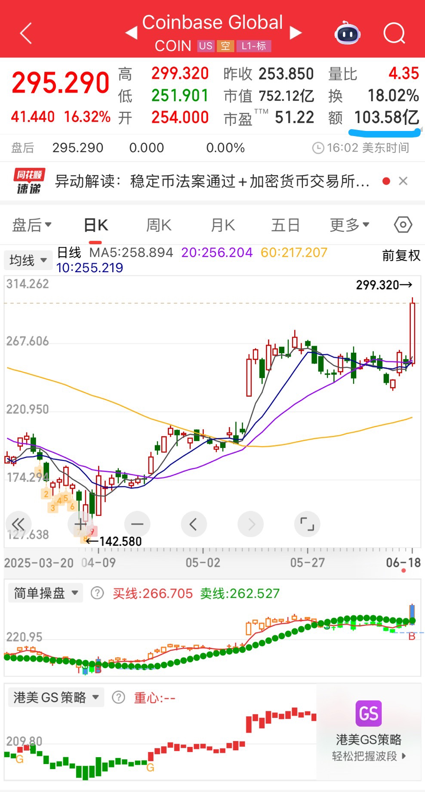Tap the purple MA20 value 256.204
This screenshot has height=792, width=425.
point(217,252)
